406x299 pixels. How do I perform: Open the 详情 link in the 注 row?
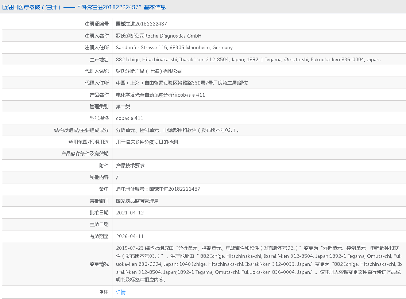click(121, 292)
